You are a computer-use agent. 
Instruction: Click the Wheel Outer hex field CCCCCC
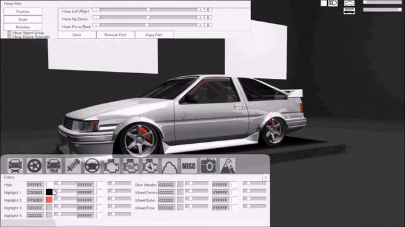[166, 200]
